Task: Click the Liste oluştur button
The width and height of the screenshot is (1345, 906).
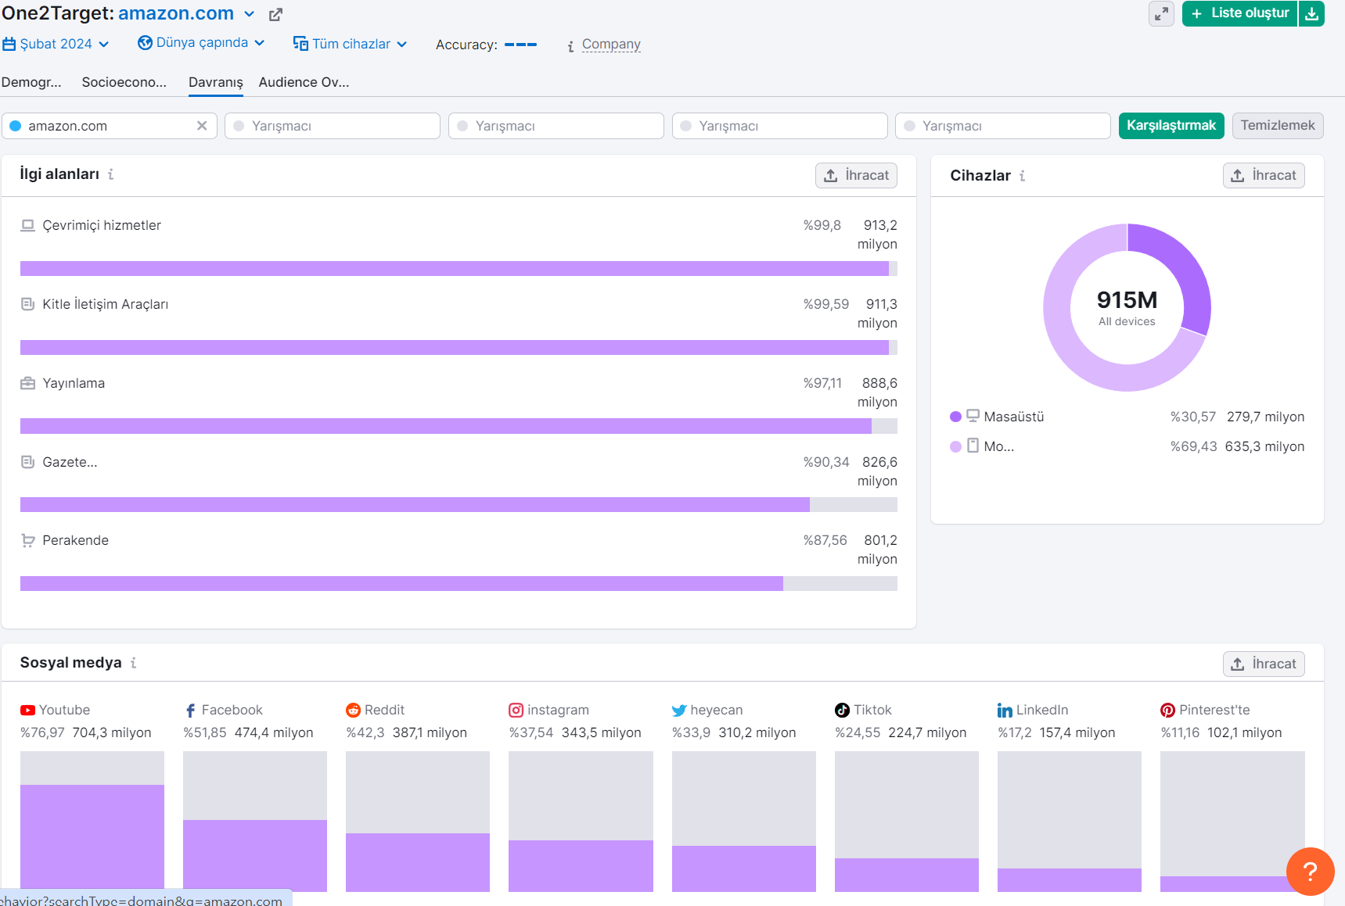Action: click(x=1240, y=13)
